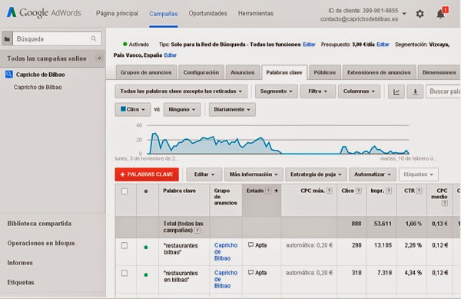Screen dimensions: 461x299
Task: Expand the account dropdown arrow beside client ID
Action: click(x=404, y=14)
